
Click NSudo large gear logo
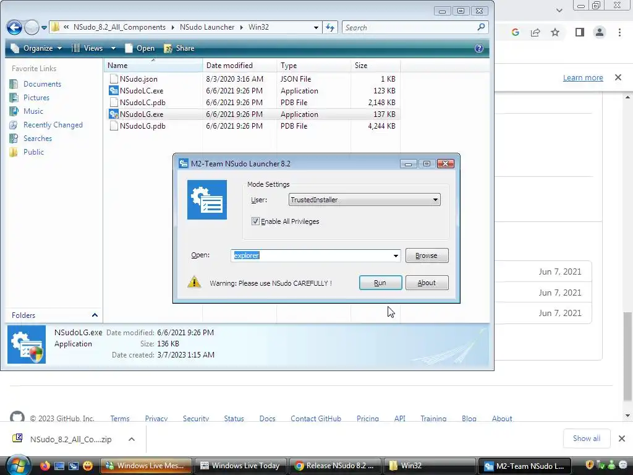point(207,200)
